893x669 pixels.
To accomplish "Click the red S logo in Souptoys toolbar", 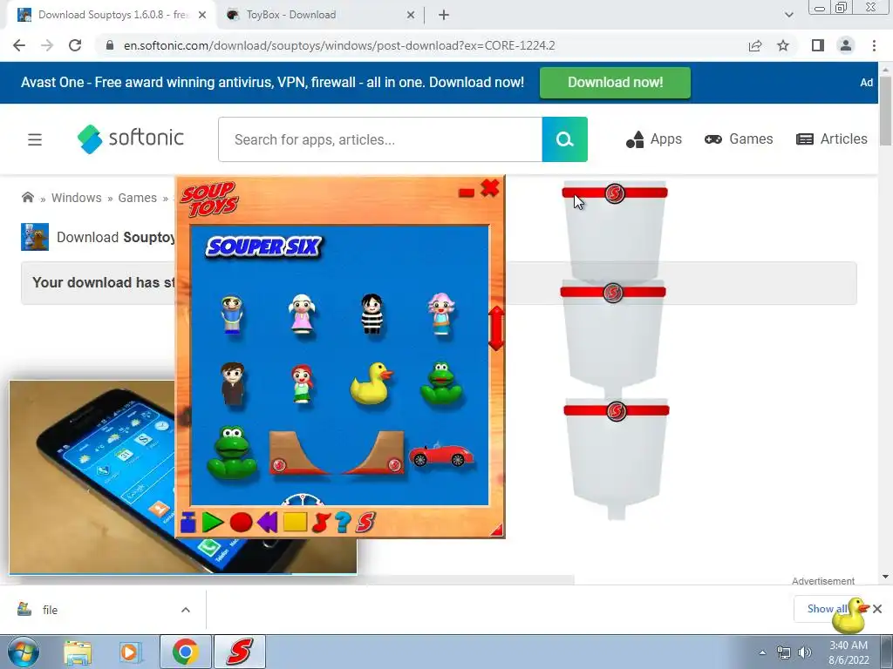I will (365, 523).
